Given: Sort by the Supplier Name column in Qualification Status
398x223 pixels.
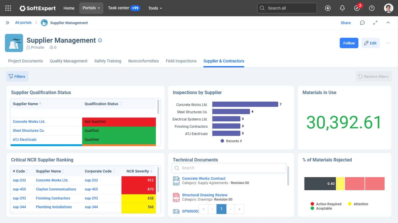Looking at the screenshot, I should point(27,104).
